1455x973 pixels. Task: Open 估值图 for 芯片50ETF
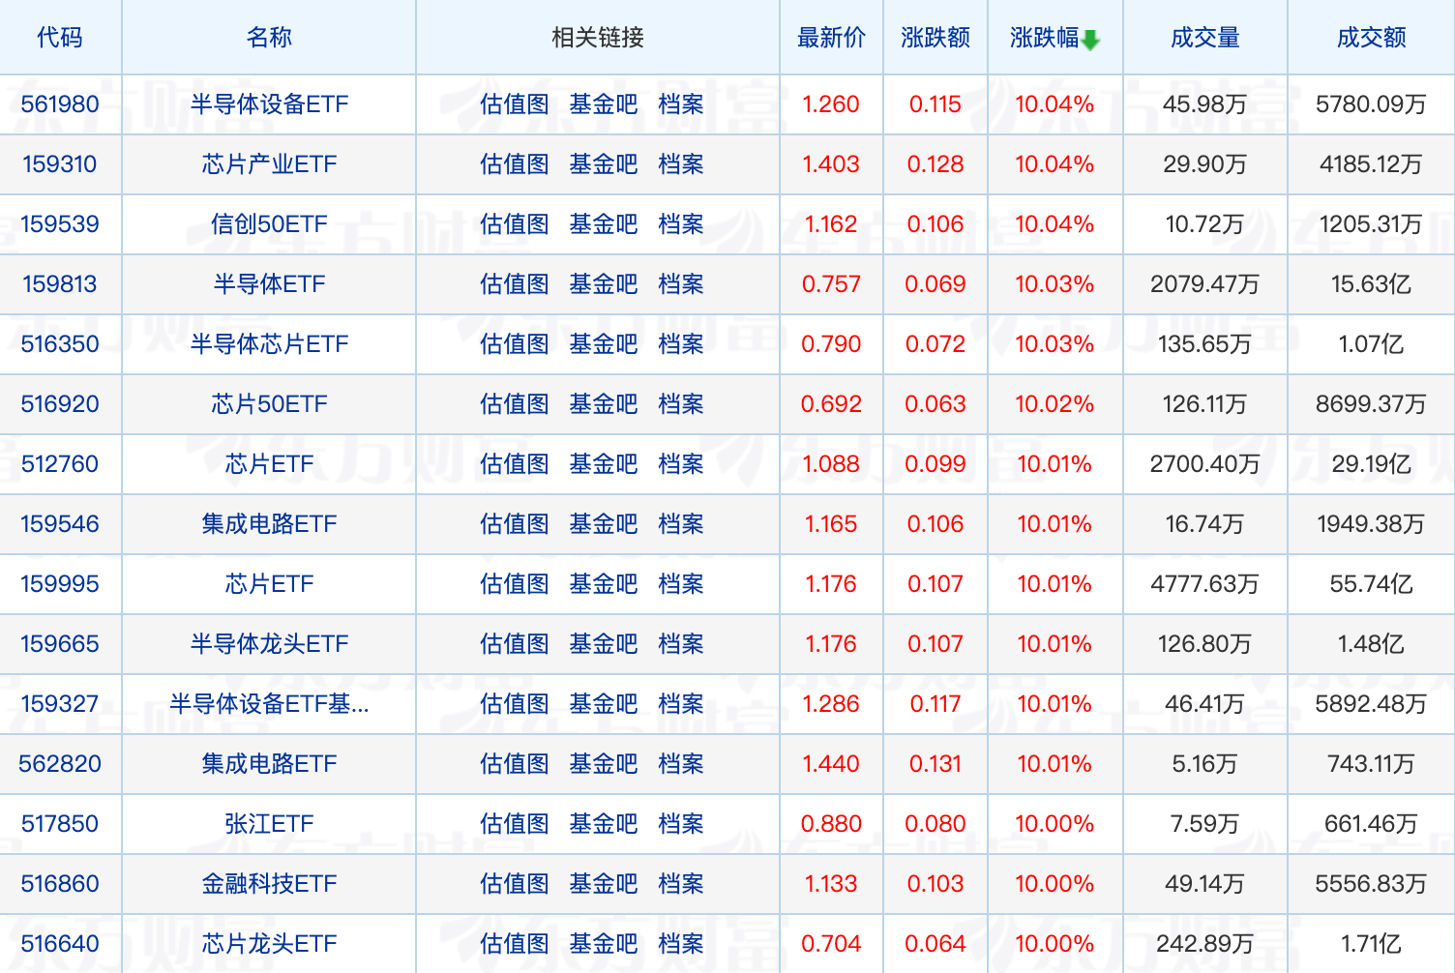pos(515,404)
